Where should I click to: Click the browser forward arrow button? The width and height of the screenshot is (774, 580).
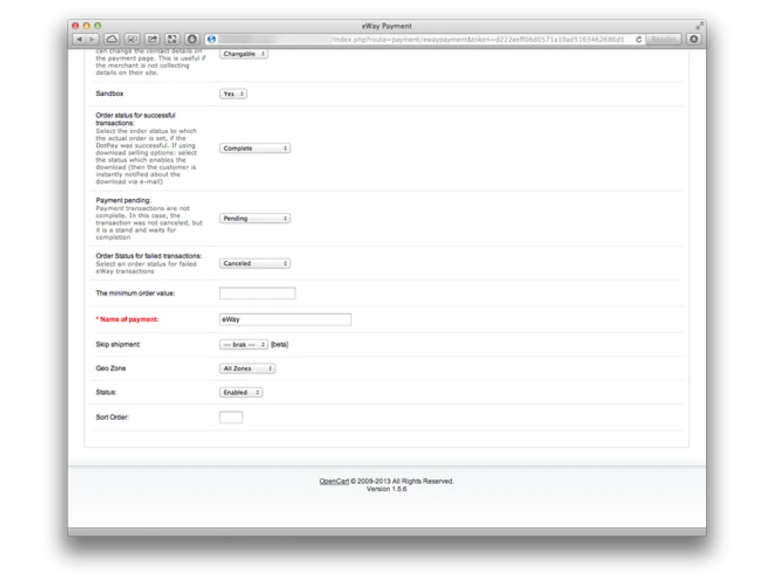92,39
